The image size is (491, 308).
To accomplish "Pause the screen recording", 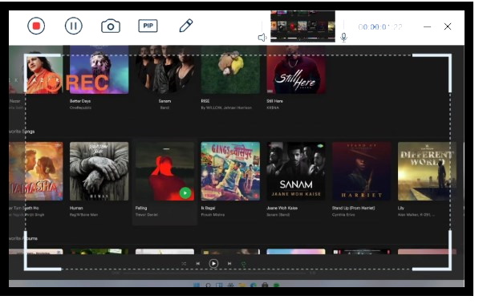I will [74, 26].
